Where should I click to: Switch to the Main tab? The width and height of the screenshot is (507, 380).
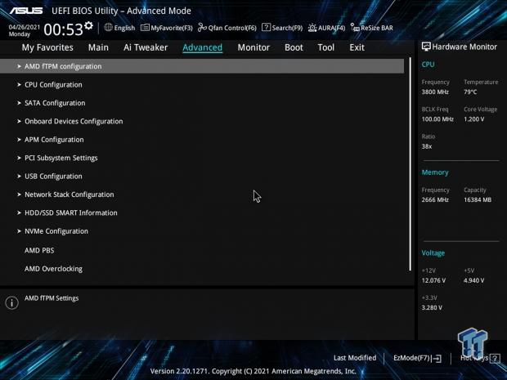(98, 47)
